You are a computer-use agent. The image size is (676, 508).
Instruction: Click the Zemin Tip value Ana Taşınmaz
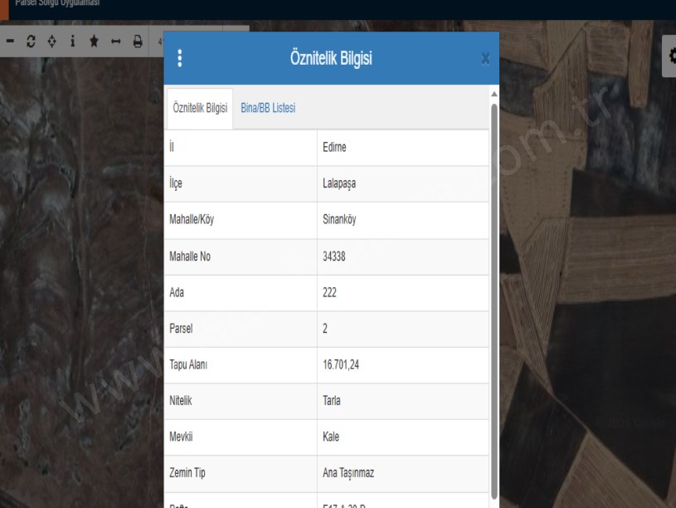348,473
